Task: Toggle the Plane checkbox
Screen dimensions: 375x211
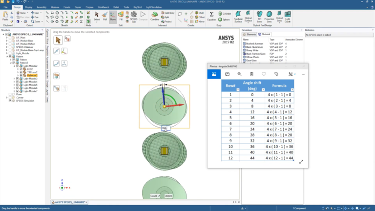Action: click(10, 94)
